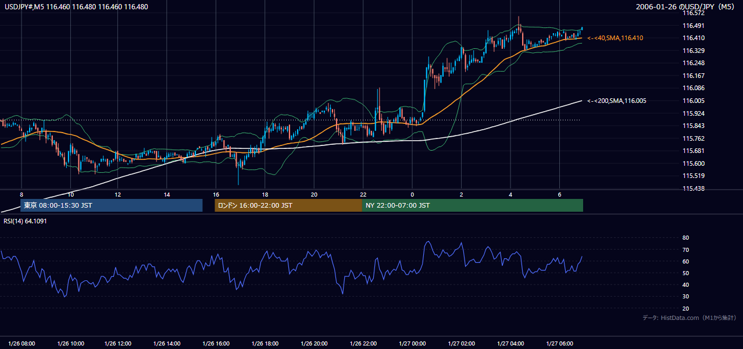Screen dimensions: 743x349
Task: Click the RSI 40 level label
Action: [685, 284]
